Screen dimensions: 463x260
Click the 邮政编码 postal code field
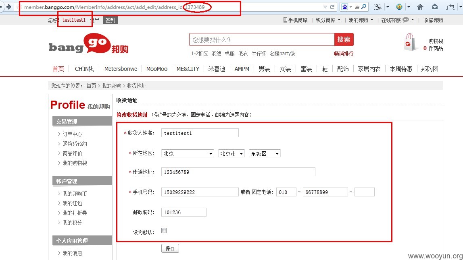(x=184, y=212)
